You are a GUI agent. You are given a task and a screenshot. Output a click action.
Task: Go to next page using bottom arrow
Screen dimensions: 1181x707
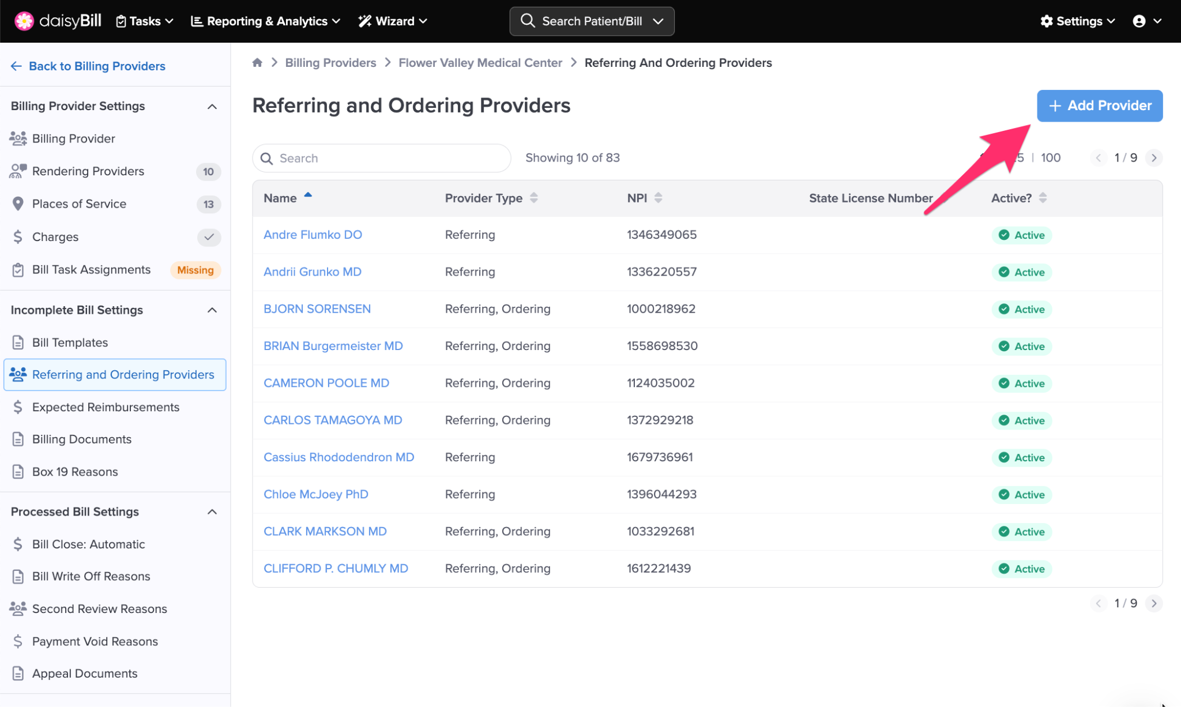[x=1153, y=603]
